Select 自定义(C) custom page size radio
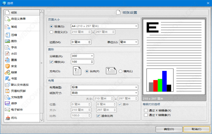Viewport: 212px width, 134px height. point(51,32)
